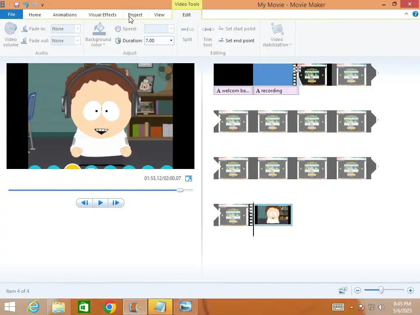Change thumbnail size icon in status bar
Screen dimensions: 420x315
pos(343,290)
